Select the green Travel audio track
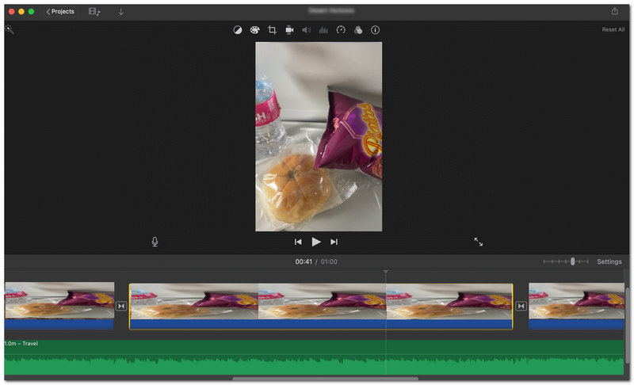Image resolution: width=634 pixels, height=385 pixels. [314, 357]
